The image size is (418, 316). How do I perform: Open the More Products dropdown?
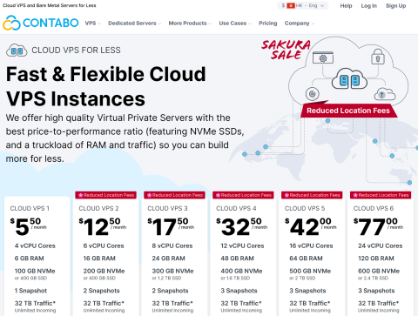click(190, 24)
